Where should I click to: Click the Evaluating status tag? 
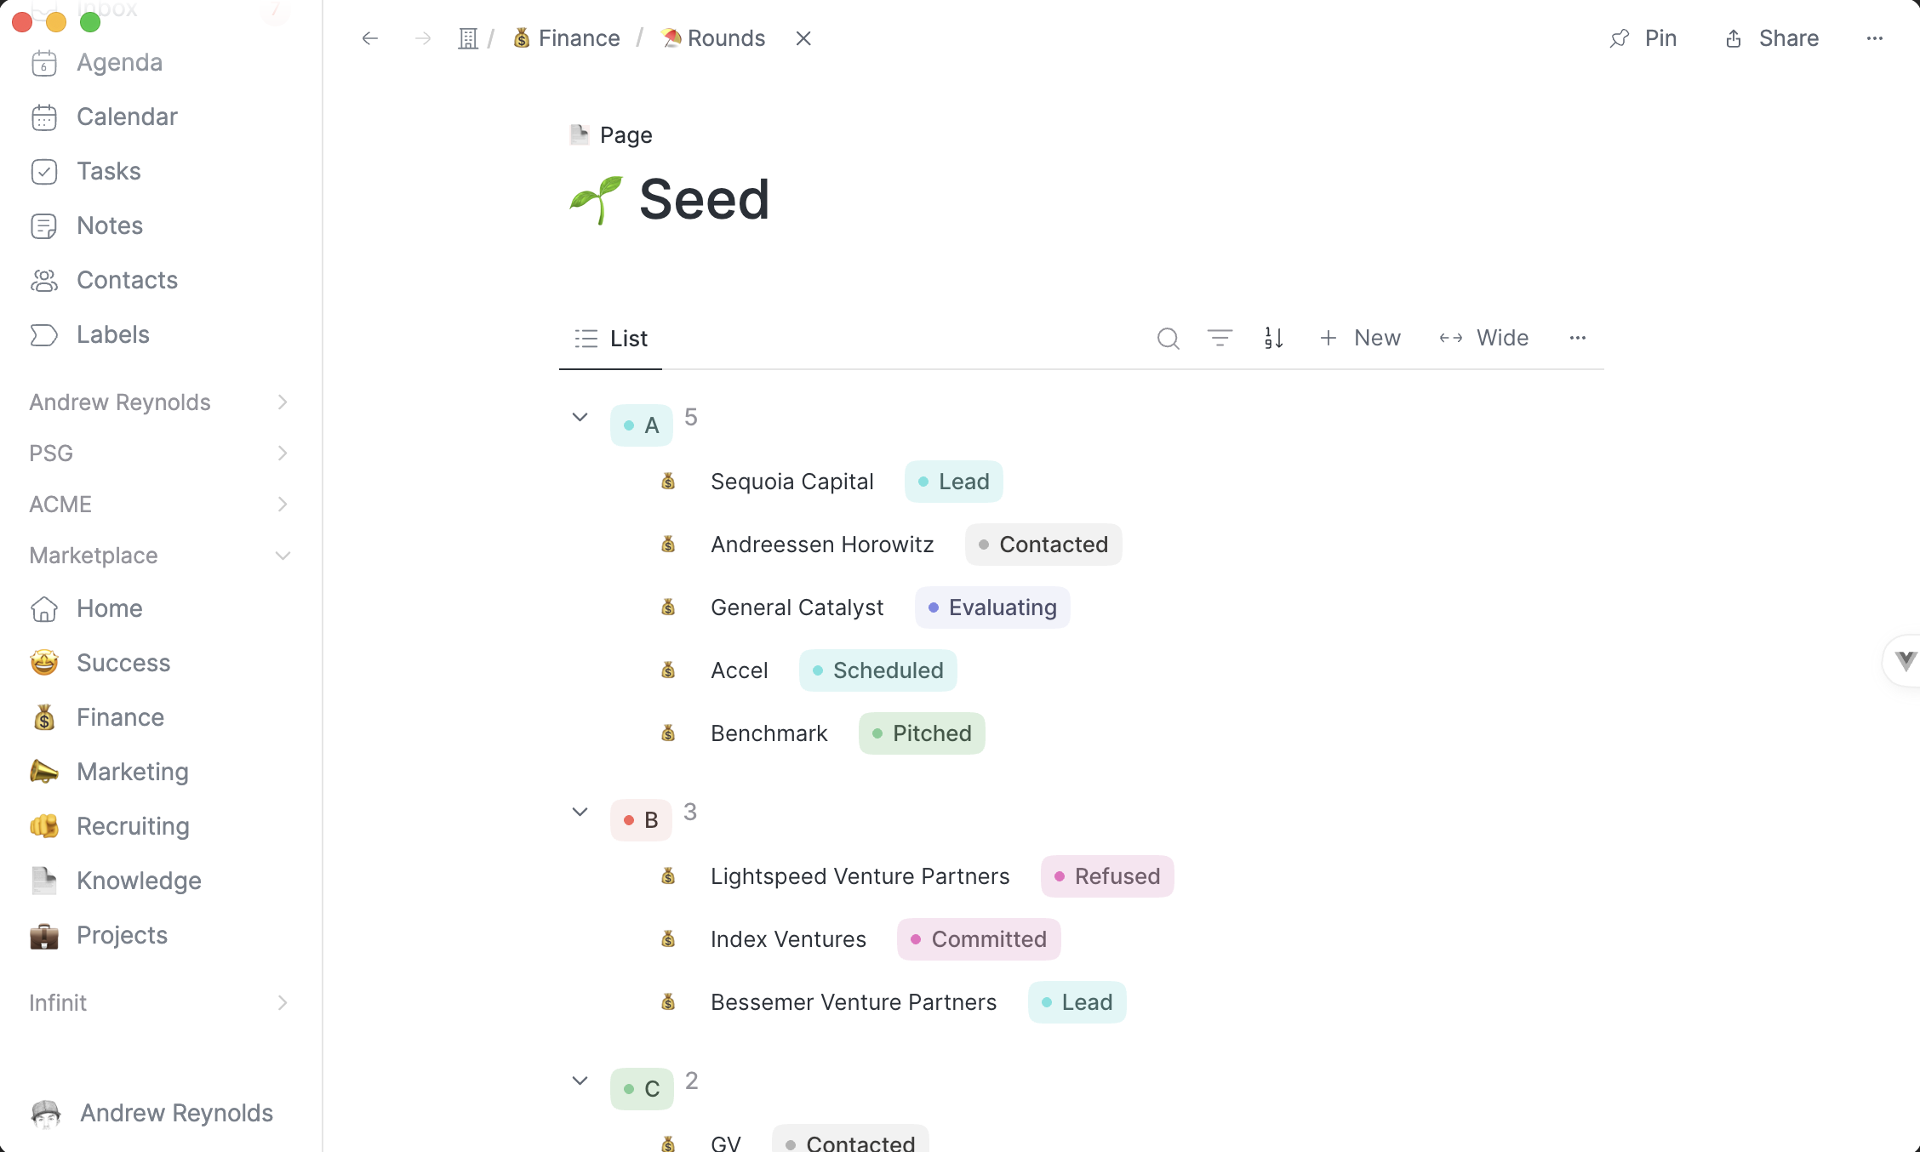point(992,607)
